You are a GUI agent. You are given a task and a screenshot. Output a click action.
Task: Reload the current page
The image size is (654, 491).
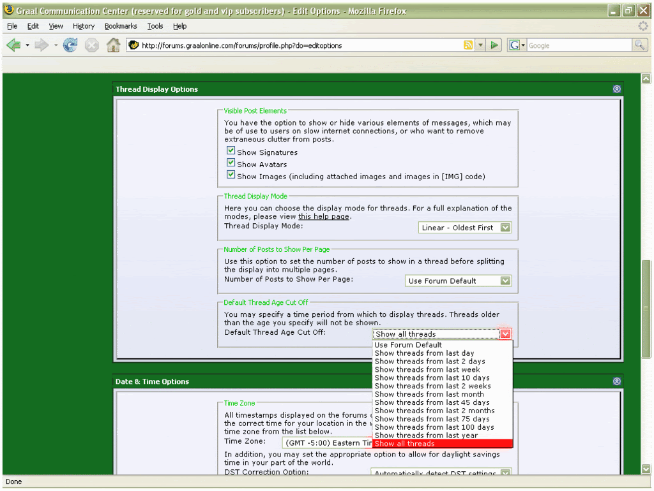70,45
